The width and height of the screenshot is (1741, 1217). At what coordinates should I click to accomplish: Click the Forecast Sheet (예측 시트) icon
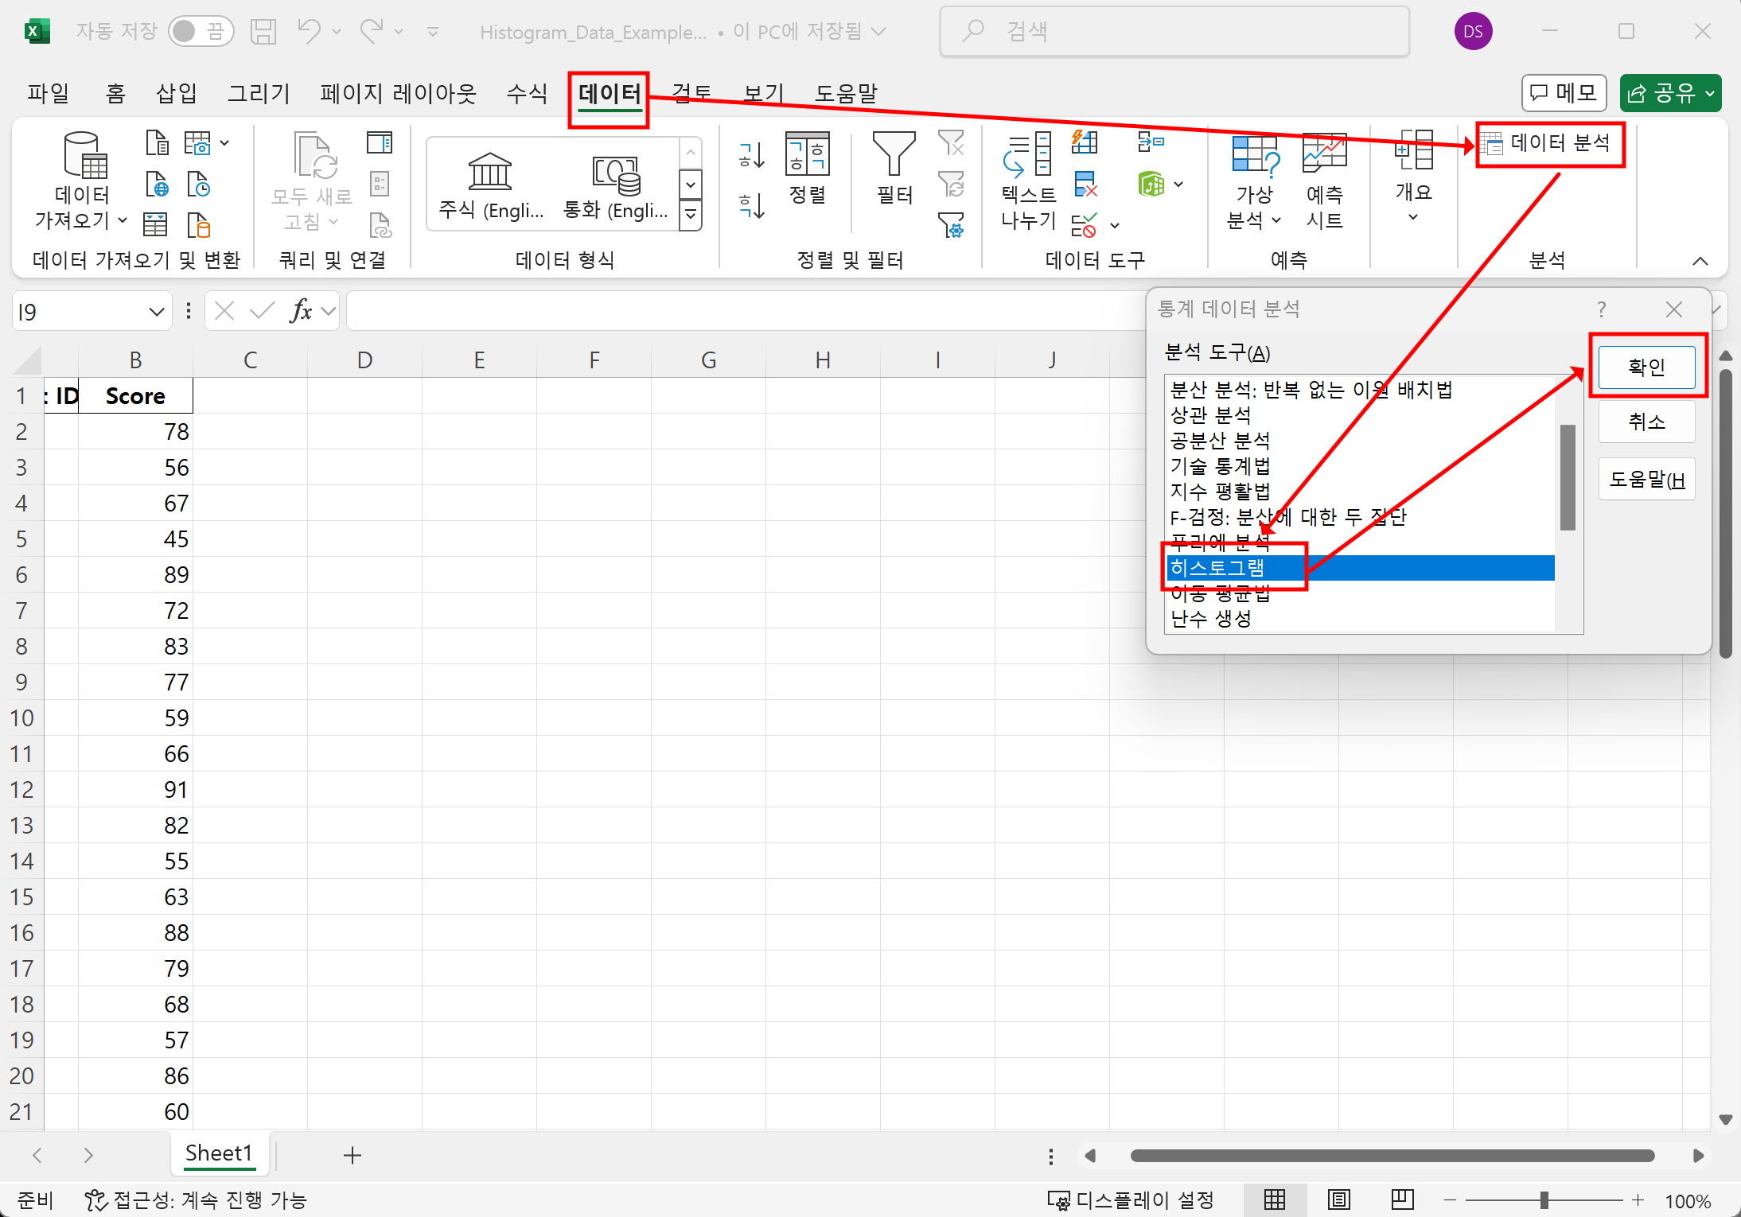(1324, 181)
